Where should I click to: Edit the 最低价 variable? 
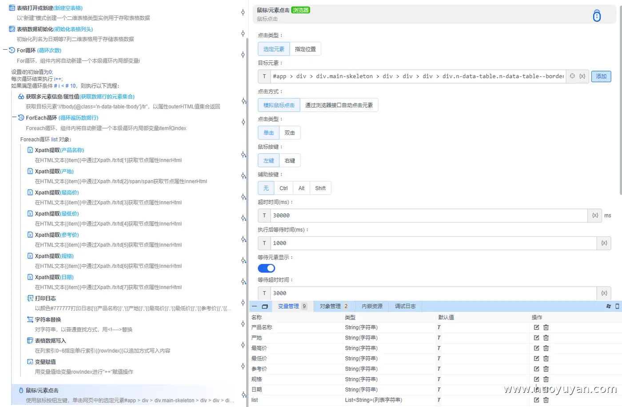536,359
